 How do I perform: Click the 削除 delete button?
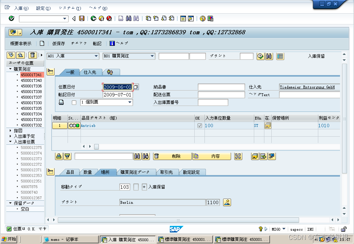(x=173, y=156)
